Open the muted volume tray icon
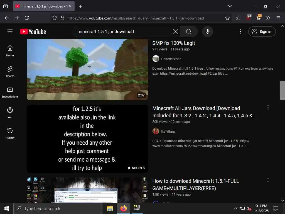Image resolution: width=285 pixels, height=214 pixels. (249, 208)
